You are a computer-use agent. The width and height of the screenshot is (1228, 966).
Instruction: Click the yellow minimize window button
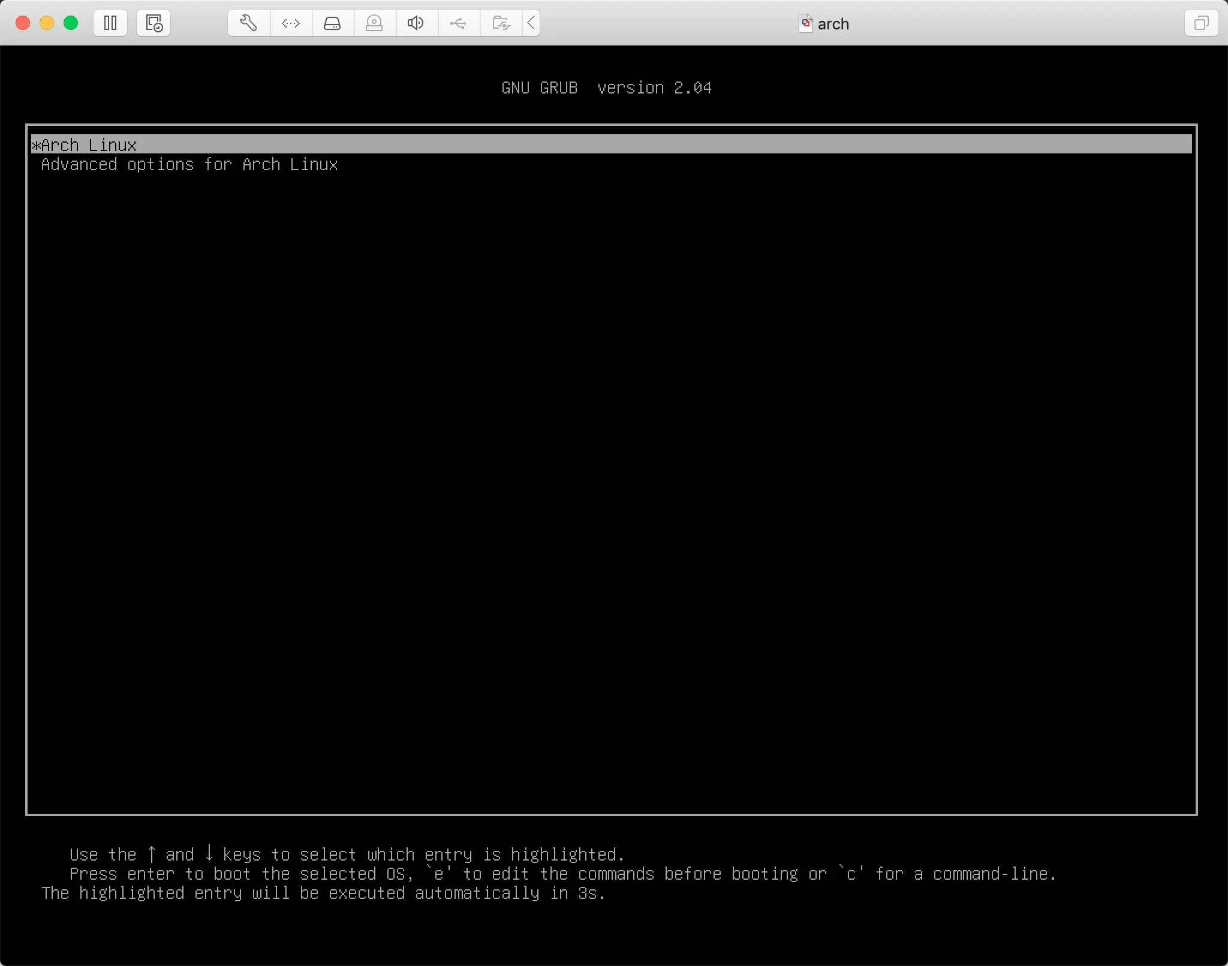pyautogui.click(x=47, y=23)
